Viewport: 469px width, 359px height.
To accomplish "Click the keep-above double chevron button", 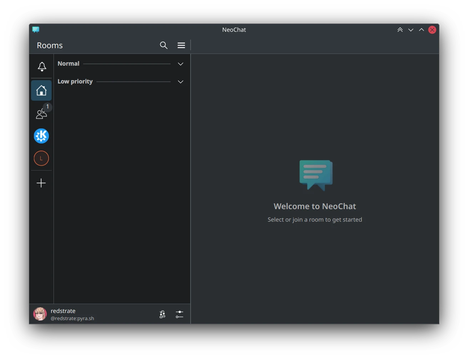I will tap(400, 30).
